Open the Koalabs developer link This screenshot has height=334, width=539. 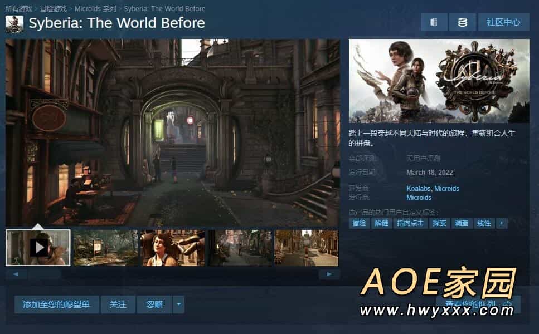coord(419,189)
